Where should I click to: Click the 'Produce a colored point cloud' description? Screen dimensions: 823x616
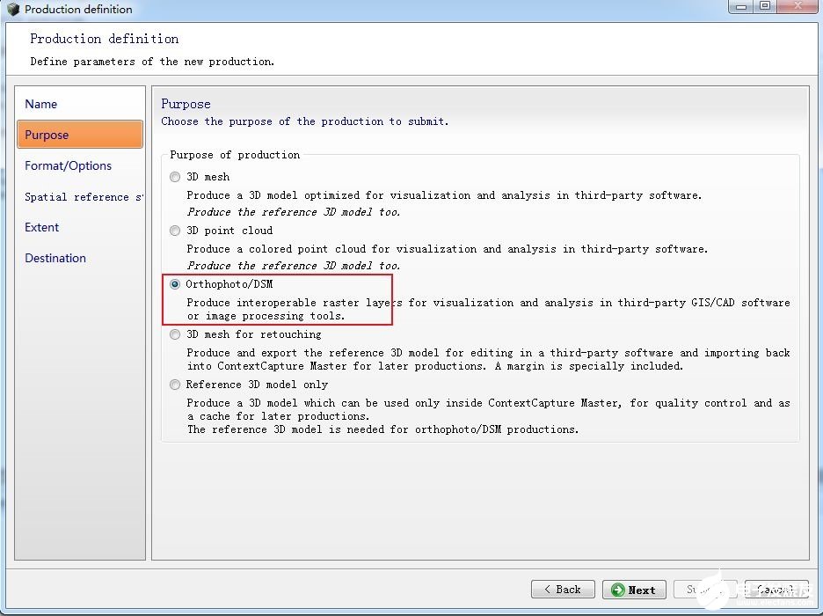pos(448,249)
